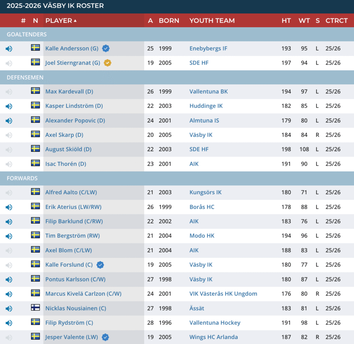
Task: Open Isac Thorén (D) player page
Action: pos(66,164)
